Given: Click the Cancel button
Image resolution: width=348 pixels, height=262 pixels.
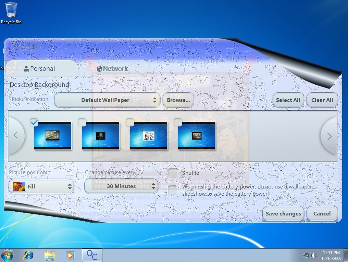Looking at the screenshot, I should [x=322, y=213].
